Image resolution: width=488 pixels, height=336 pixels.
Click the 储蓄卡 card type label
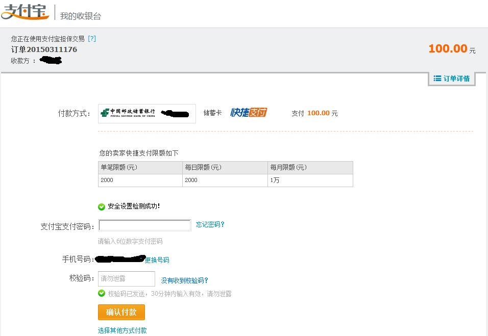(x=212, y=113)
